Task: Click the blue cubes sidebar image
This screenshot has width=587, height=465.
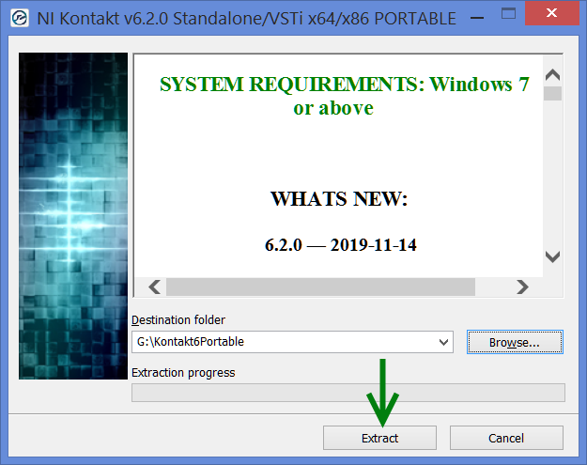Action: 73,216
